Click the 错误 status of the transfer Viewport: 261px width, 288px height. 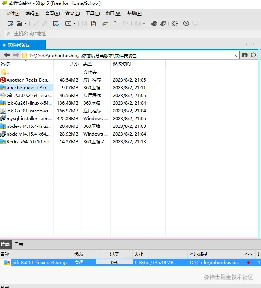click(x=79, y=262)
